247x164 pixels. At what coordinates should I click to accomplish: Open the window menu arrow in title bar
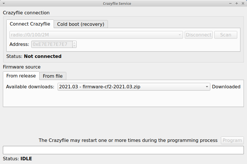[3, 3]
